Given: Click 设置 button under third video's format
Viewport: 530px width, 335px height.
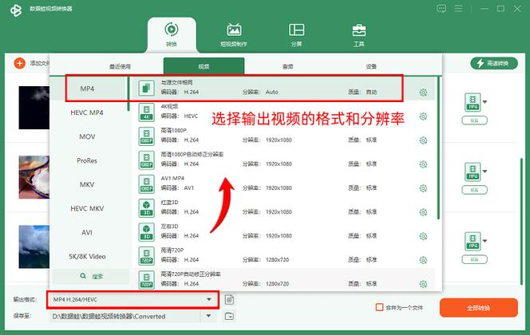Looking at the screenshot, I should pos(475,259).
